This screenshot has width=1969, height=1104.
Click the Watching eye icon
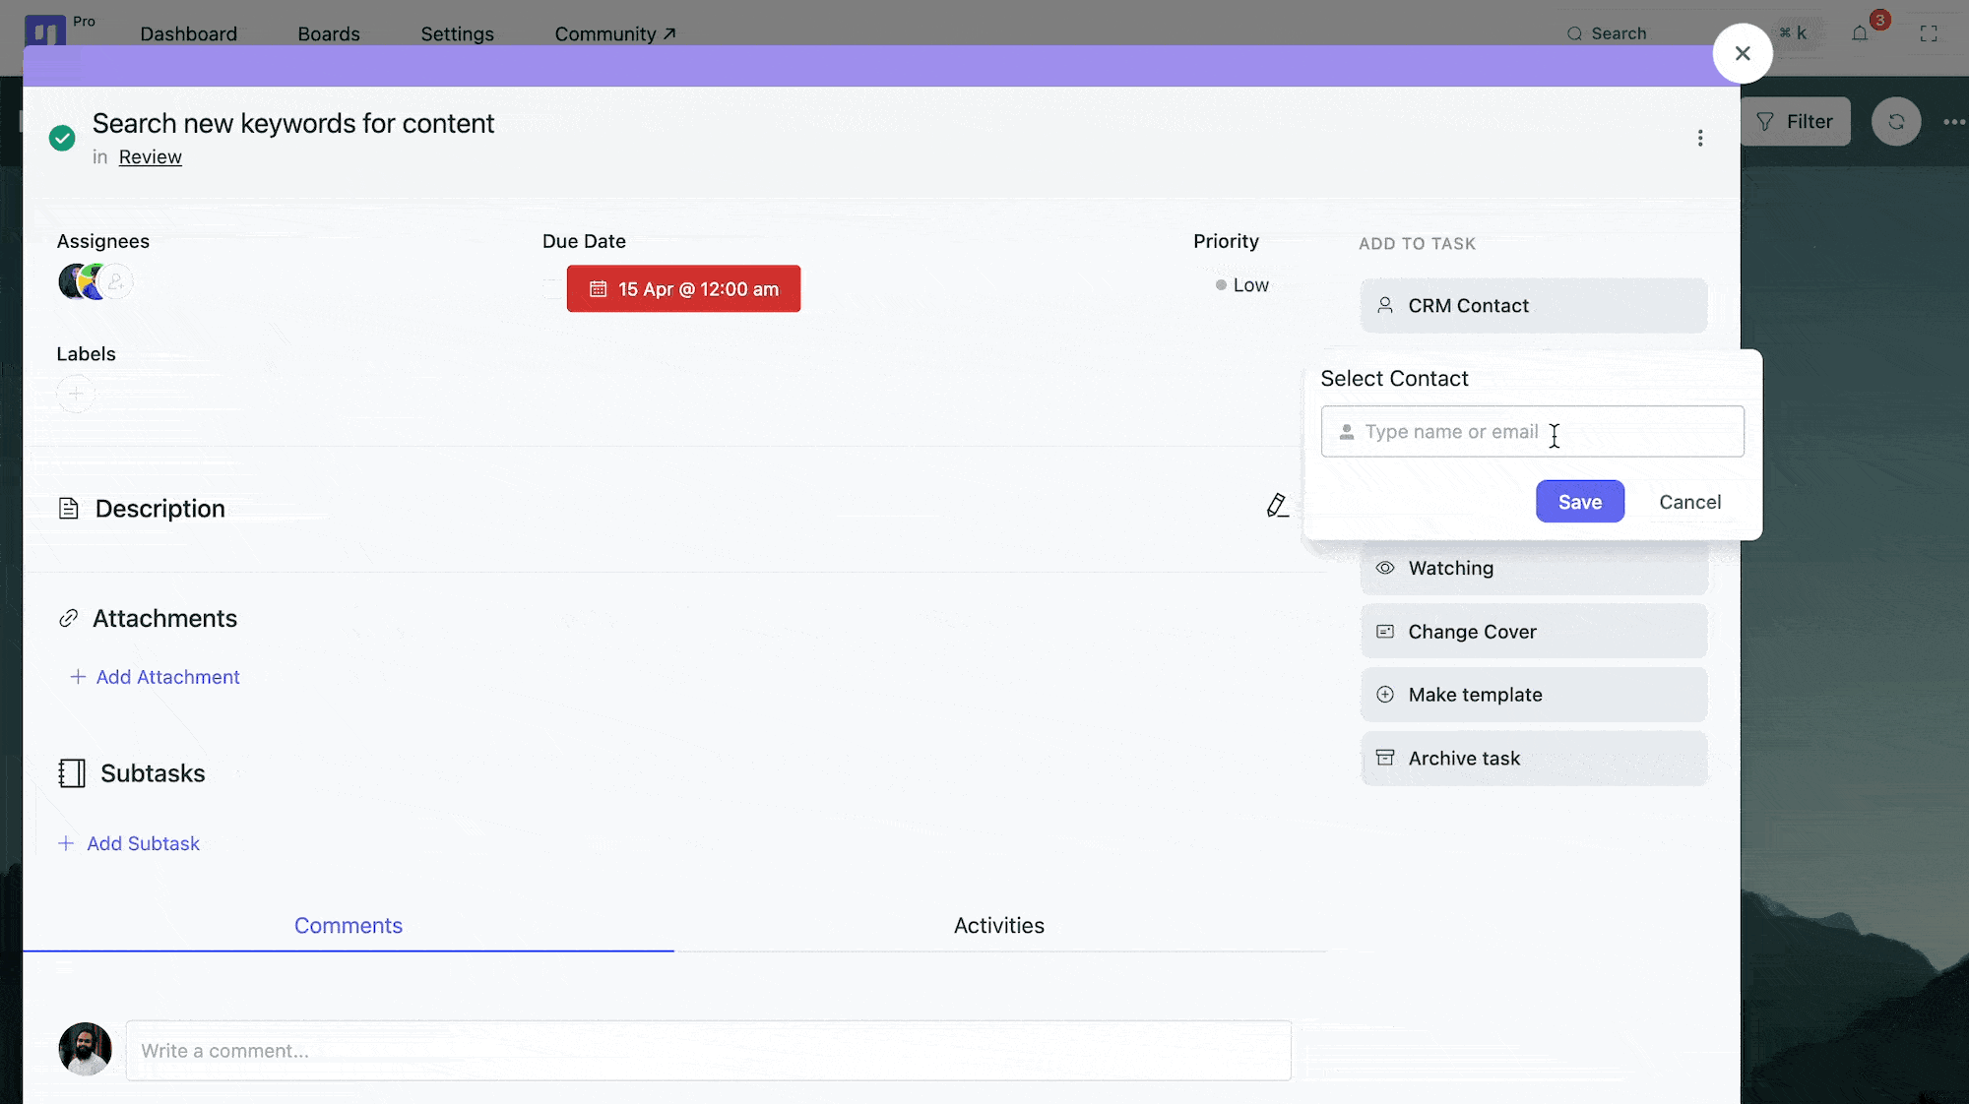(1385, 568)
